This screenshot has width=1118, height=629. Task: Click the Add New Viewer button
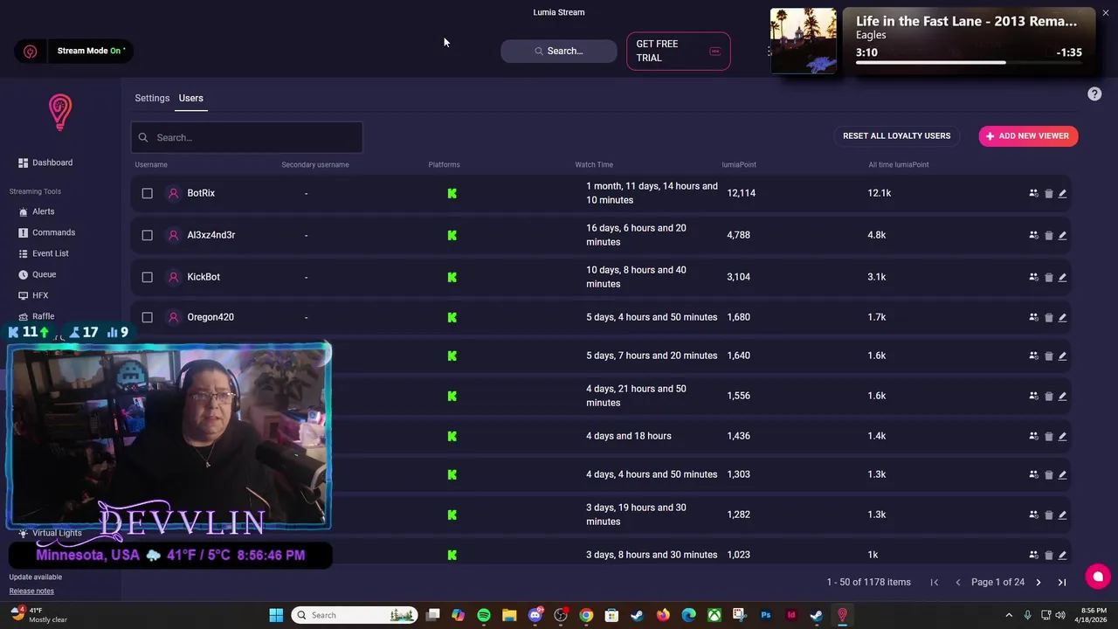(1028, 136)
